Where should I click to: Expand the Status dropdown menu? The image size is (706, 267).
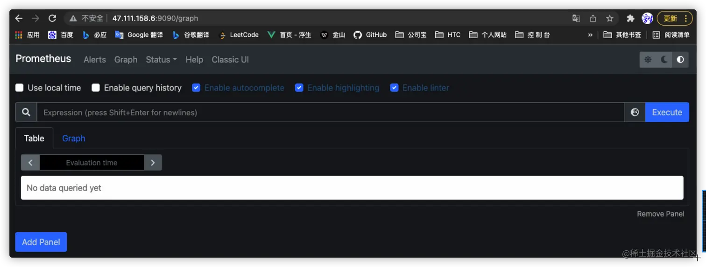point(162,60)
